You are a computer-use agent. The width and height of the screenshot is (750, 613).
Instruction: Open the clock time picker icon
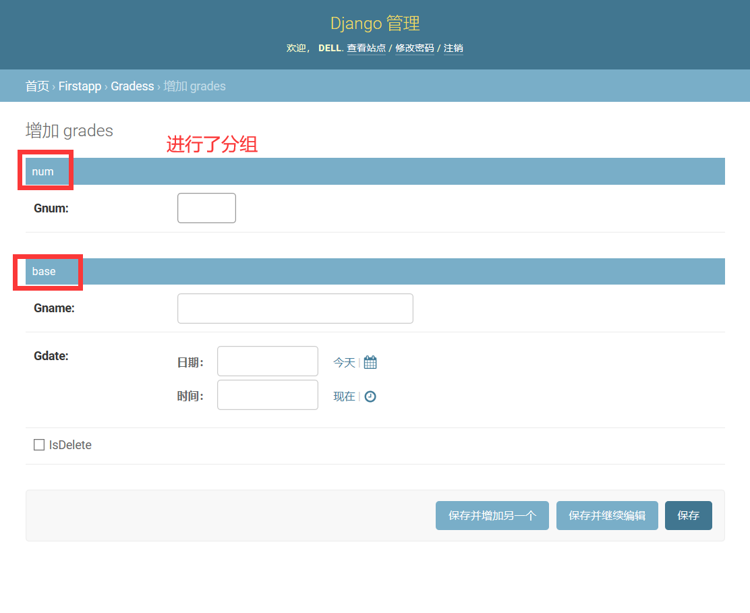[x=370, y=397]
